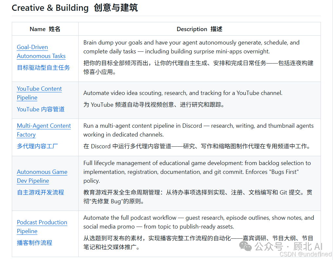The image size is (333, 260).
Task: Click the 'Automate video idea scouting' sentence
Action: (x=183, y=93)
